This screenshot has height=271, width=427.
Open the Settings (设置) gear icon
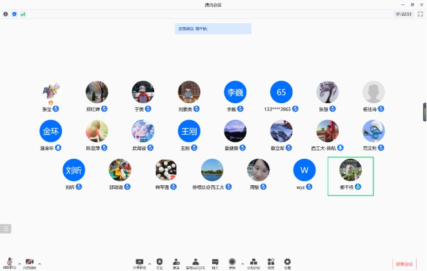pyautogui.click(x=288, y=263)
